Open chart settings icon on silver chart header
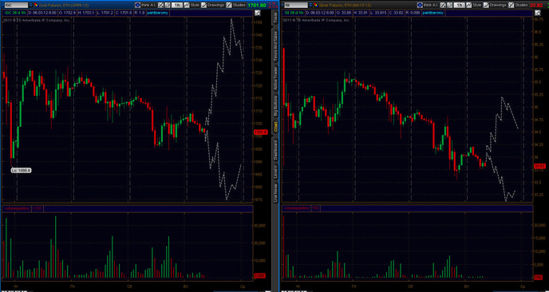 [538, 13]
